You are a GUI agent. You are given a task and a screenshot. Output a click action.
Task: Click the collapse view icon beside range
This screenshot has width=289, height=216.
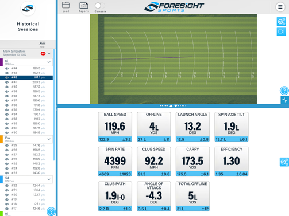pyautogui.click(x=285, y=100)
